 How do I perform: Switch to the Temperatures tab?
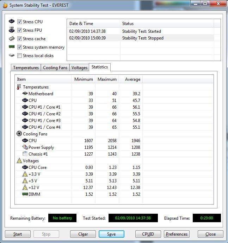[x=26, y=68]
